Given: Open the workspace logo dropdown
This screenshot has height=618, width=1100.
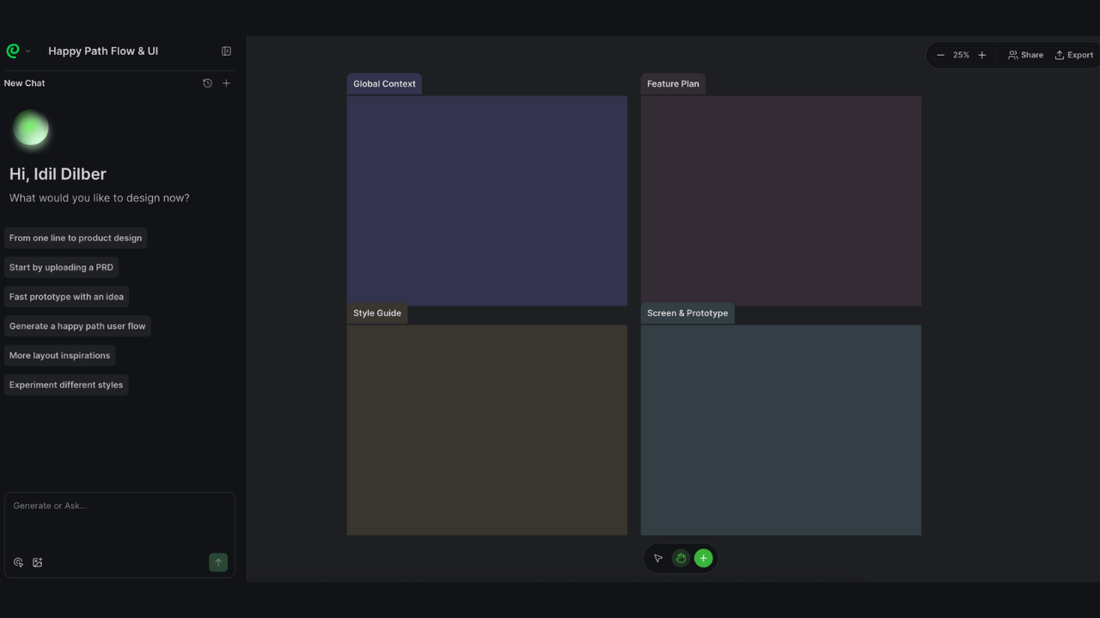Looking at the screenshot, I should pos(18,51).
